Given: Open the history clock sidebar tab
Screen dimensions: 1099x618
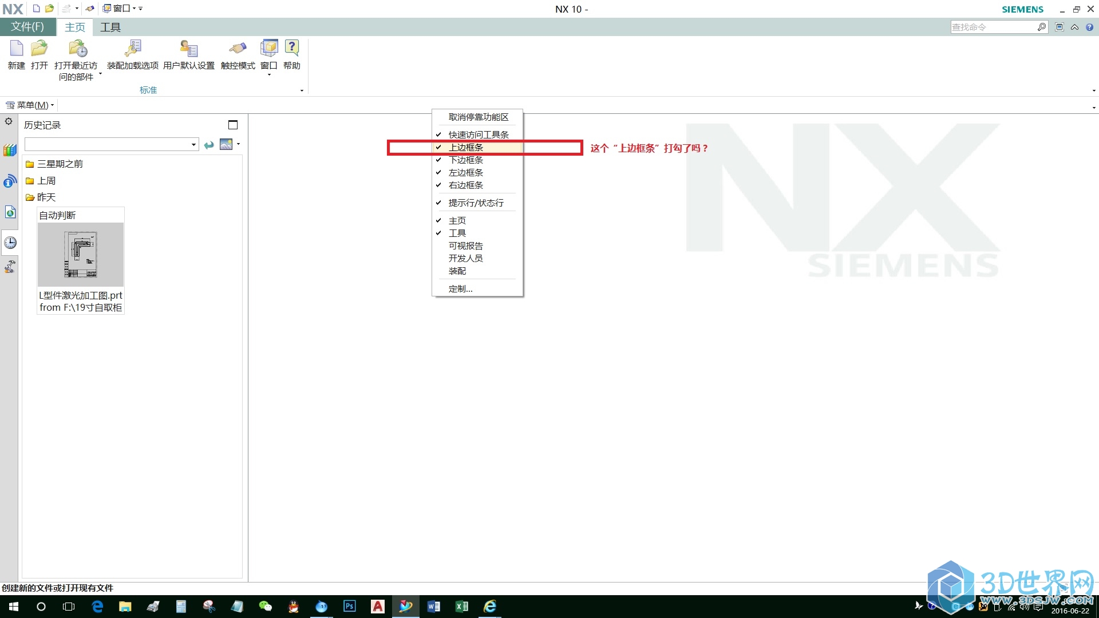Looking at the screenshot, I should point(10,243).
